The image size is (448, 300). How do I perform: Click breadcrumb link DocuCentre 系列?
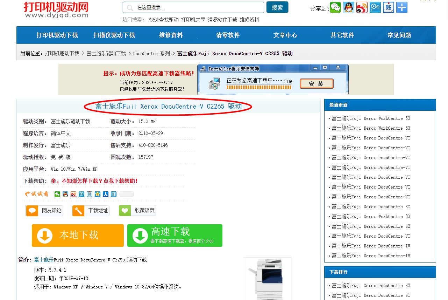point(151,54)
